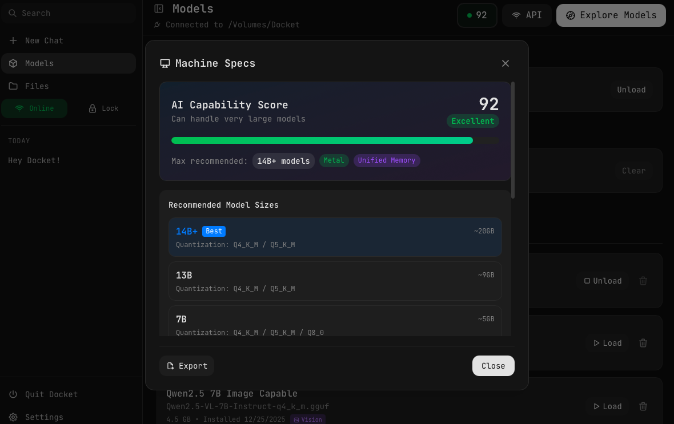This screenshot has width=674, height=424.
Task: Click the trash icon beside Qwen2.5 7B
Action: (x=643, y=406)
